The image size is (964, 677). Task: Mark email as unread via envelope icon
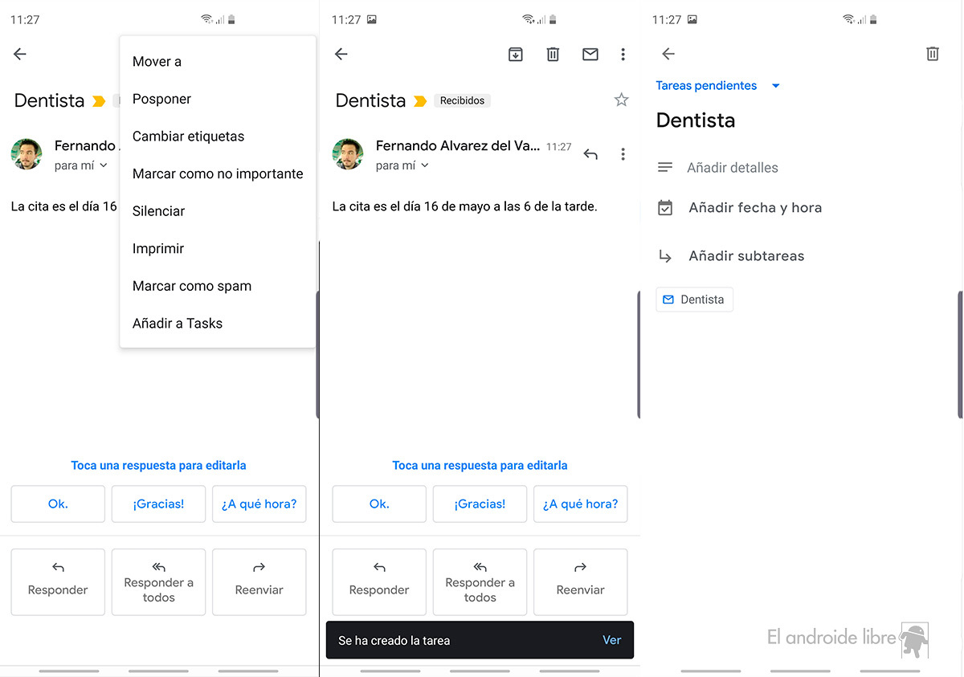pyautogui.click(x=590, y=55)
